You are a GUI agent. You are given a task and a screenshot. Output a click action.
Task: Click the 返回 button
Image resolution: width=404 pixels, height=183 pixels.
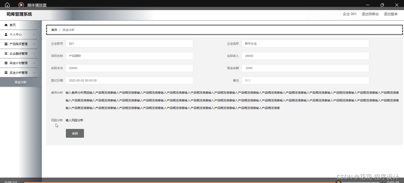[x=75, y=133]
